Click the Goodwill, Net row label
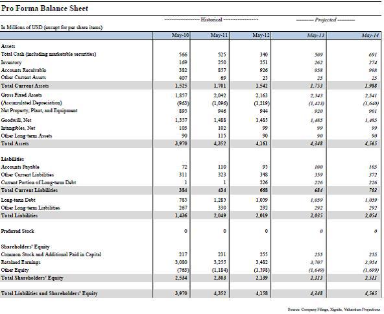The width and height of the screenshot is (384, 314). tap(16, 120)
